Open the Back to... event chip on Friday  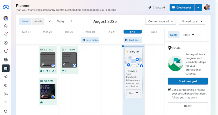pos(132,40)
